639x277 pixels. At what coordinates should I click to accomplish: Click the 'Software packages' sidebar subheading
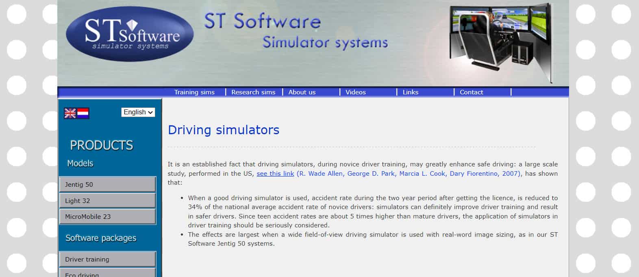coord(101,238)
